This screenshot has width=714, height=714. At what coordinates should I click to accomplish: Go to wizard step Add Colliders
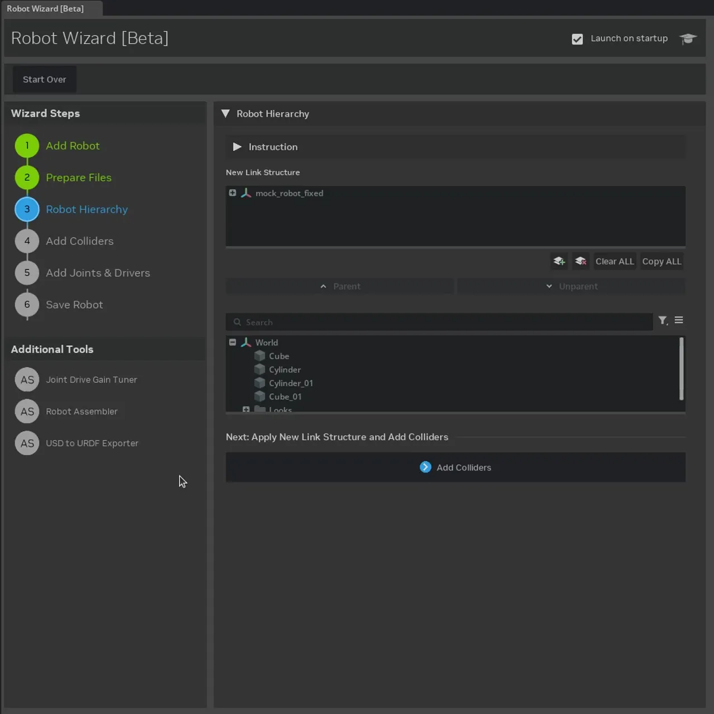coord(79,241)
